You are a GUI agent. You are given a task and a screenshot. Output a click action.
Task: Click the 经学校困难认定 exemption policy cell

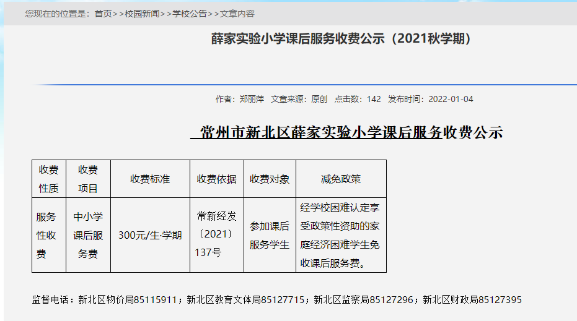[x=341, y=235]
